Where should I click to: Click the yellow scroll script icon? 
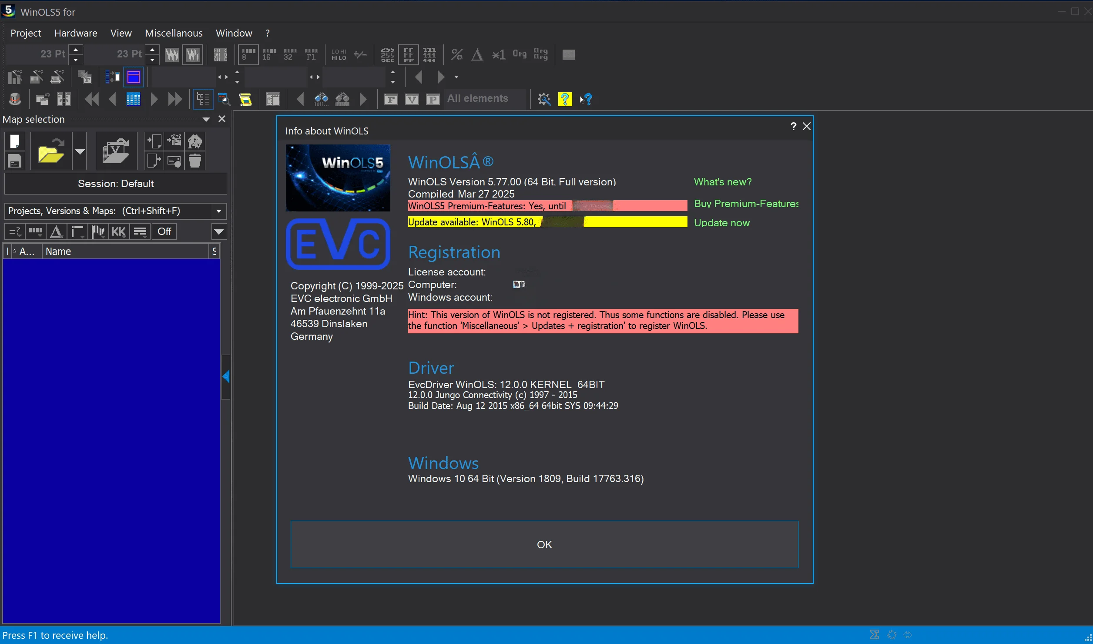click(x=246, y=100)
